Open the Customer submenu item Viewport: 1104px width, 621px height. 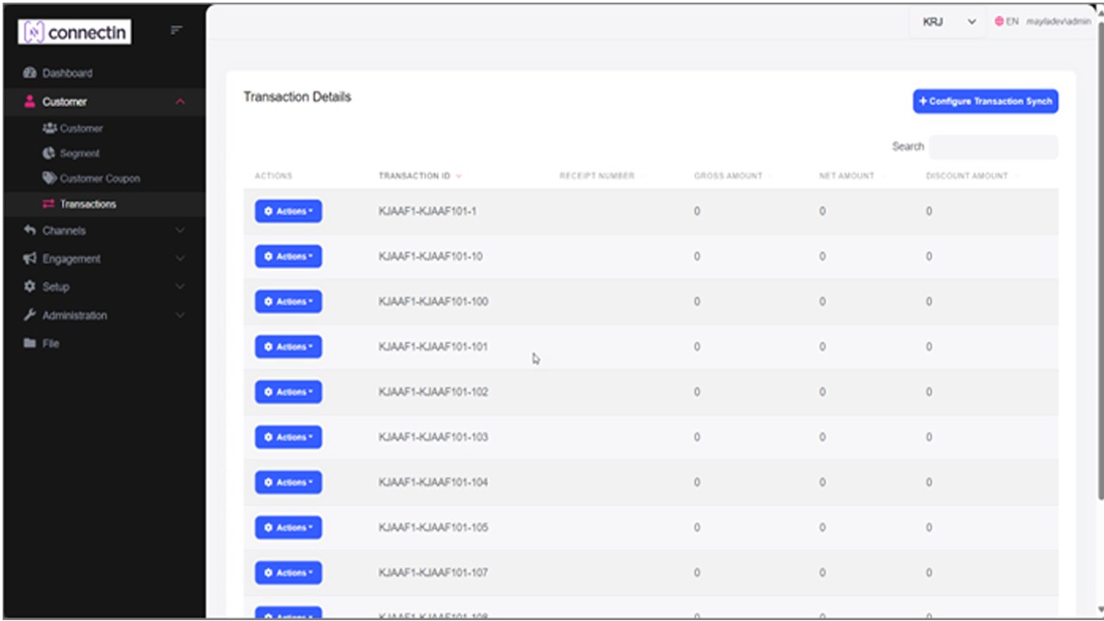81,129
